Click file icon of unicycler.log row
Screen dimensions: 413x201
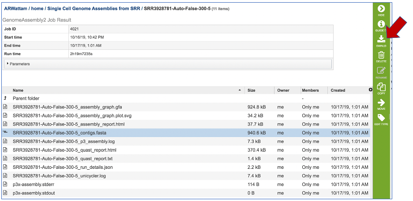[x=5, y=175]
